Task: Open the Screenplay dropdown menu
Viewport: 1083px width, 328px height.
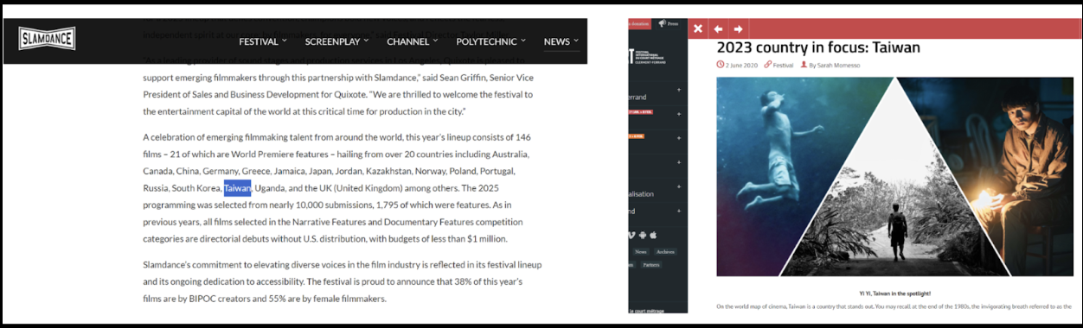Action: [337, 41]
